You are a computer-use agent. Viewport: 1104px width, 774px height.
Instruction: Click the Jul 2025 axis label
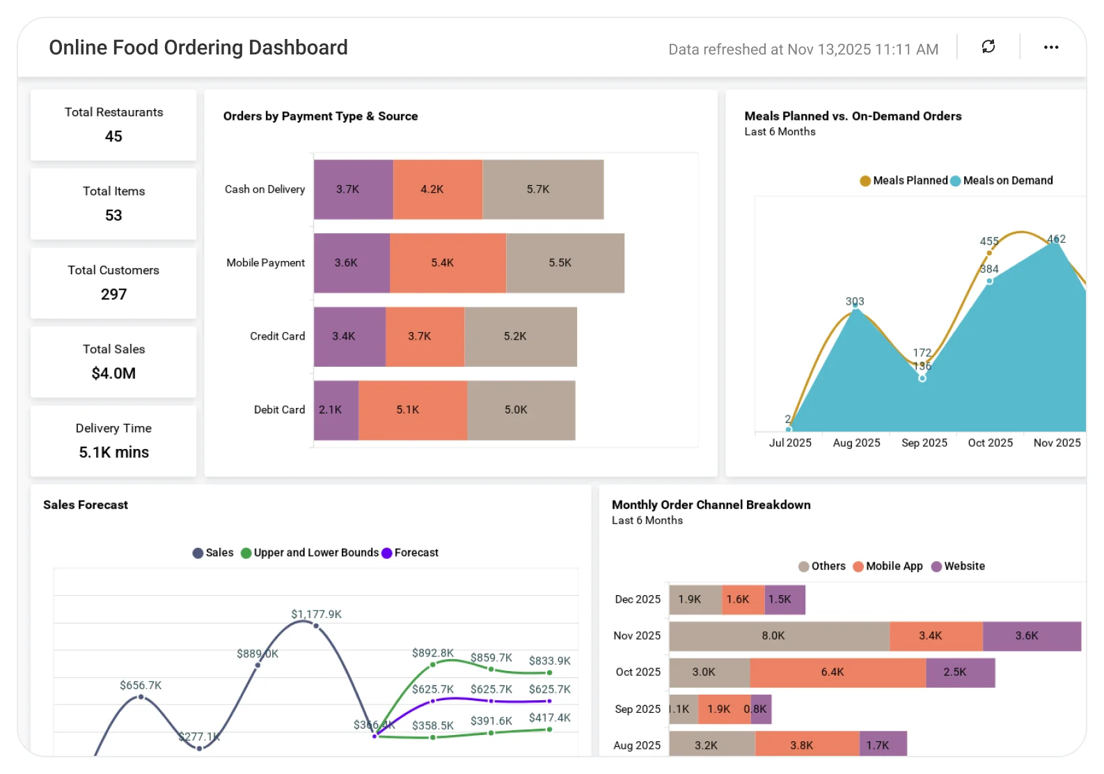click(x=790, y=443)
